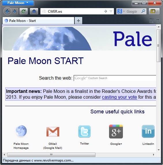Open the Bookmarks menu button
This screenshot has height=165, width=163.
[154, 11]
